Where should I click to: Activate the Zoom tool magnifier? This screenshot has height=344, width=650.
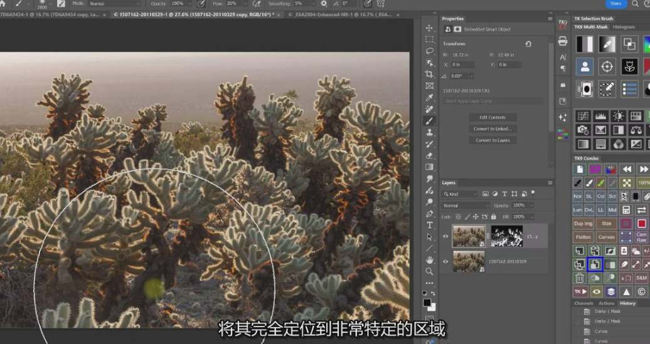tap(429, 271)
